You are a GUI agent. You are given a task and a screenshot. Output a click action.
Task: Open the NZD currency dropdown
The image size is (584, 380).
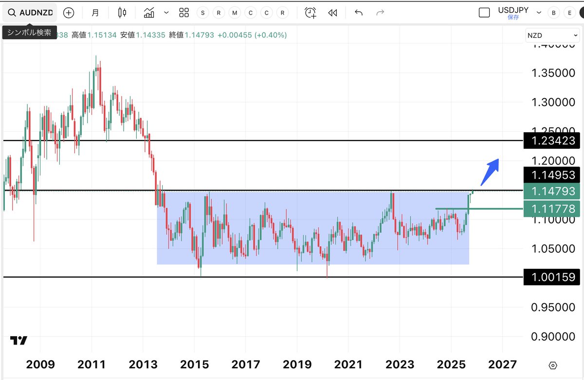pos(552,36)
